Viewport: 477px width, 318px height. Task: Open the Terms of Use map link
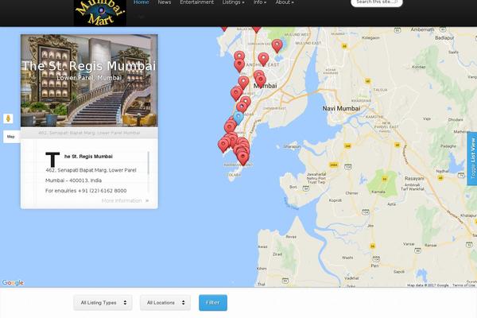click(x=463, y=285)
